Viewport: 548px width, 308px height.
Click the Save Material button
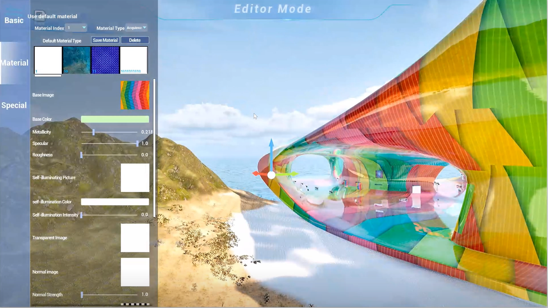(x=105, y=40)
